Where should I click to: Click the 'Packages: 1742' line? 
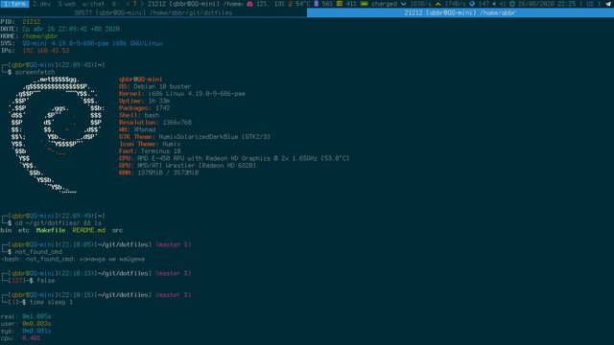pos(145,108)
